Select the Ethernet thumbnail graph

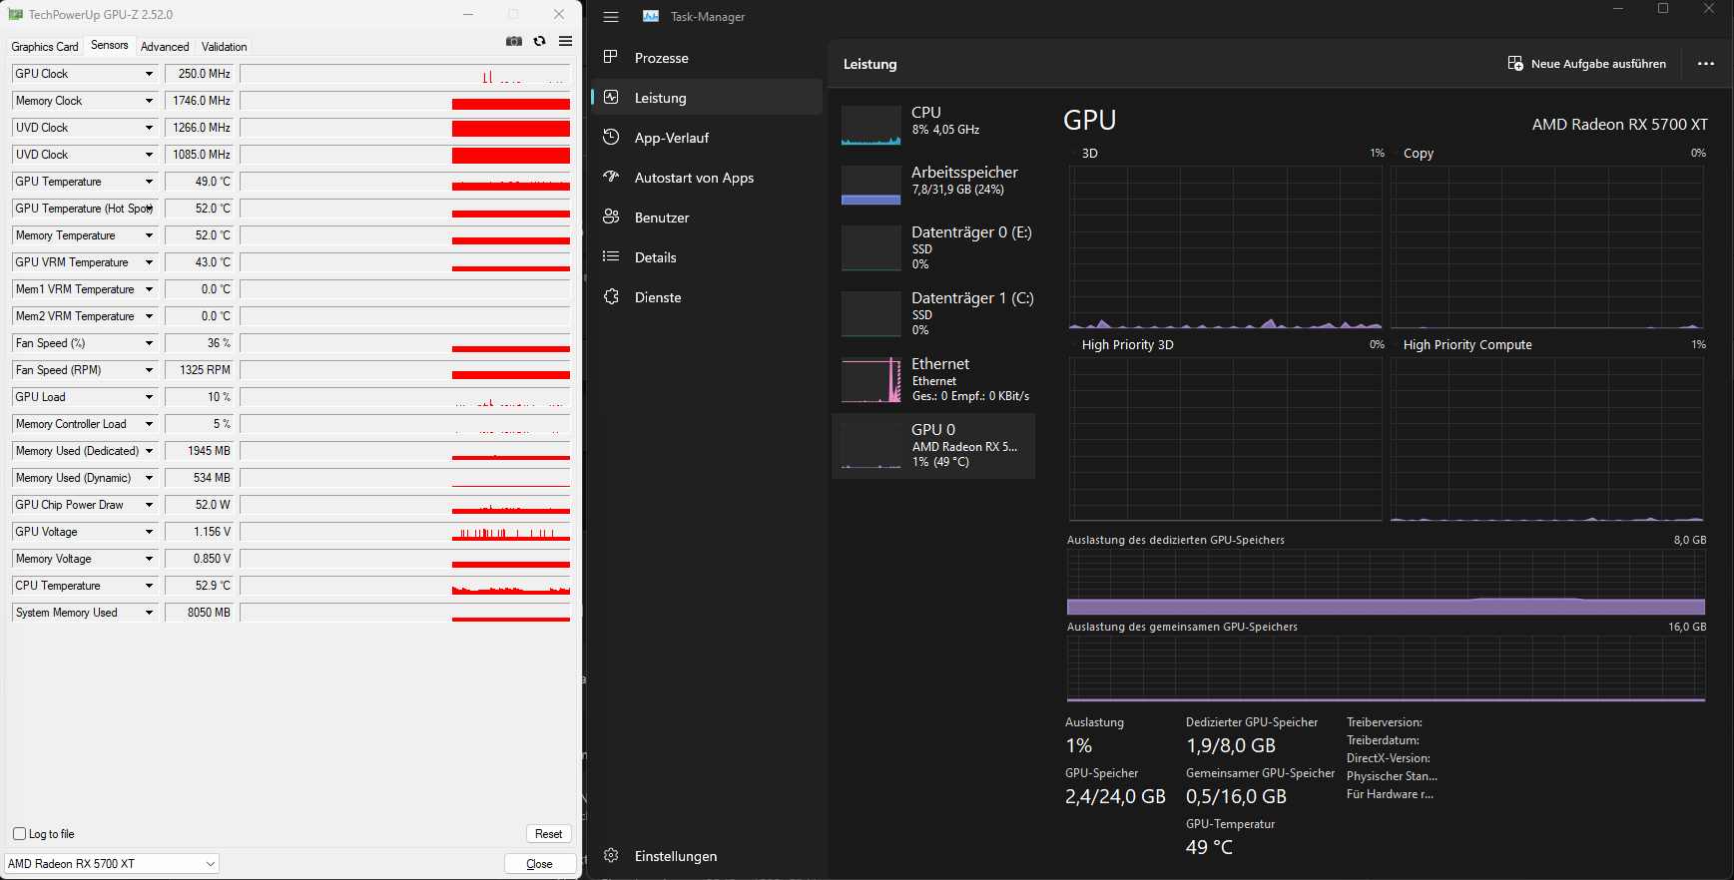point(871,381)
